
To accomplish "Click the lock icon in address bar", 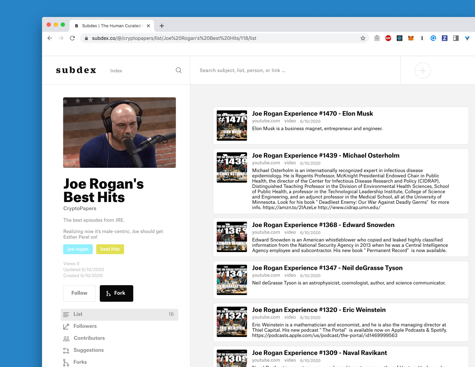I will coord(86,38).
